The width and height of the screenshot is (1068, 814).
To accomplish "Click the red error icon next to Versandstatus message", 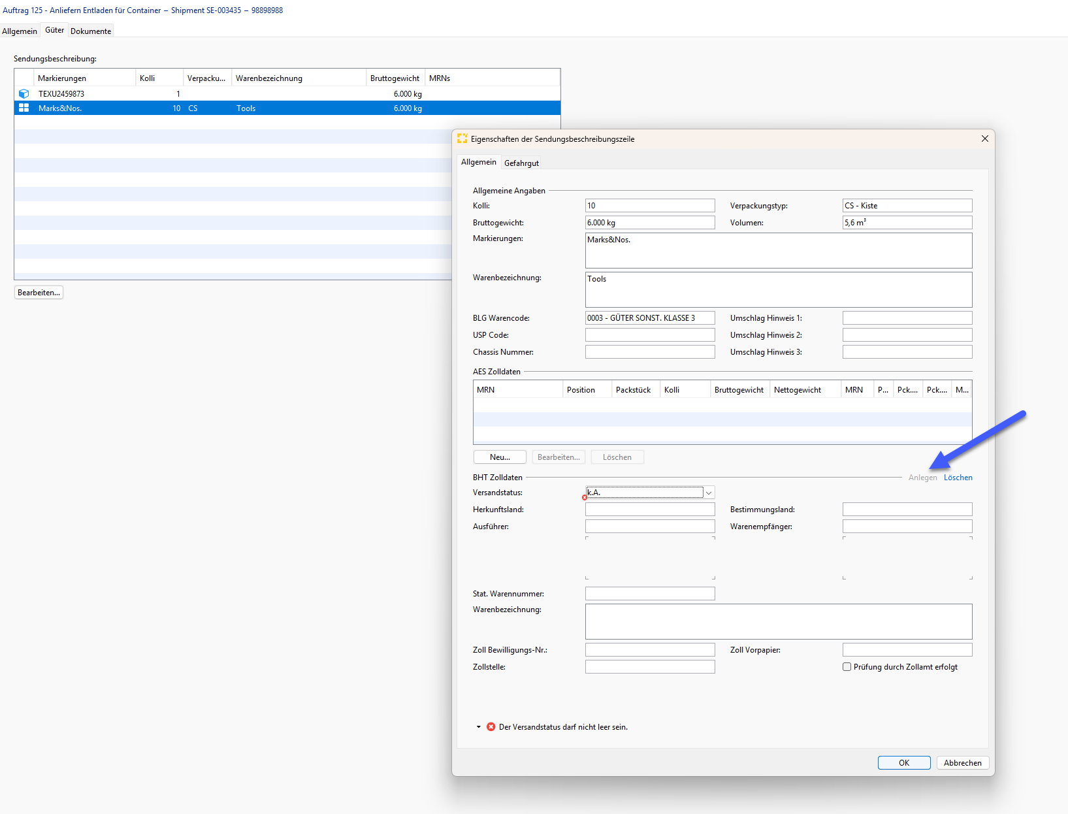I will point(491,727).
